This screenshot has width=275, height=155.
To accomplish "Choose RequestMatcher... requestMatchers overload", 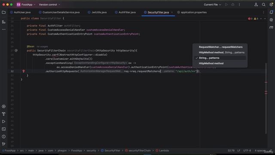I will [220, 47].
